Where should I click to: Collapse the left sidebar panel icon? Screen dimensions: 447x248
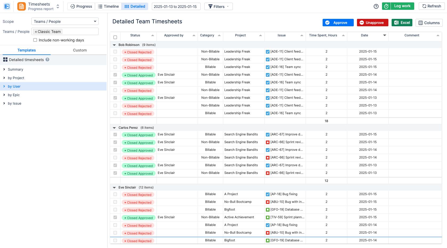(7, 6)
